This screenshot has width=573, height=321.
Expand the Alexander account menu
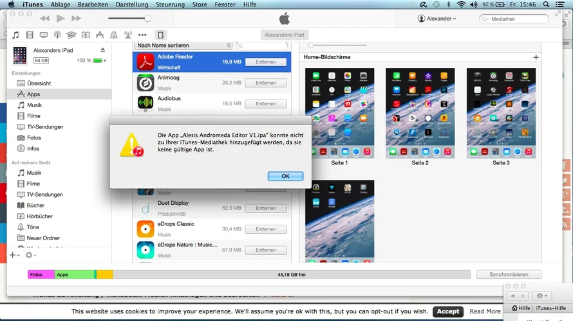coord(437,19)
